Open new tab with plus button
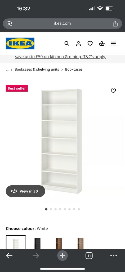 point(63,256)
